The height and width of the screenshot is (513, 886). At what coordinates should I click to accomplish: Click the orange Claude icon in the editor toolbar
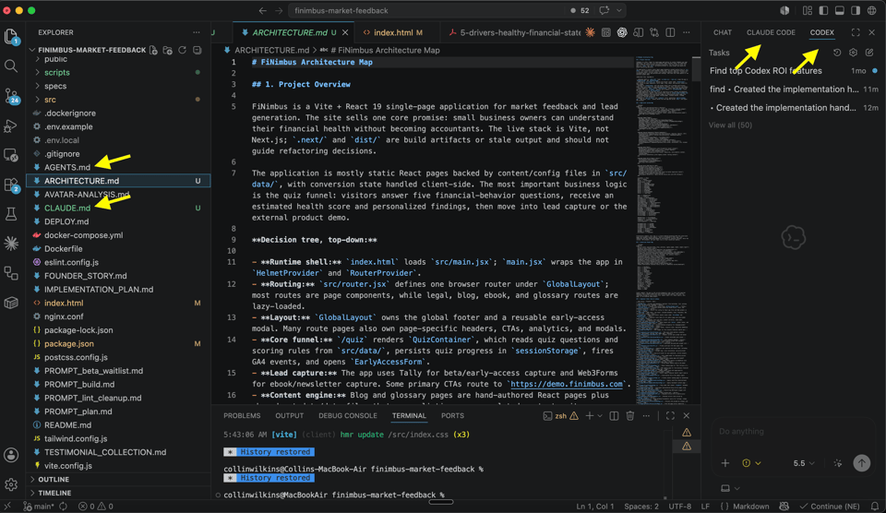[590, 32]
